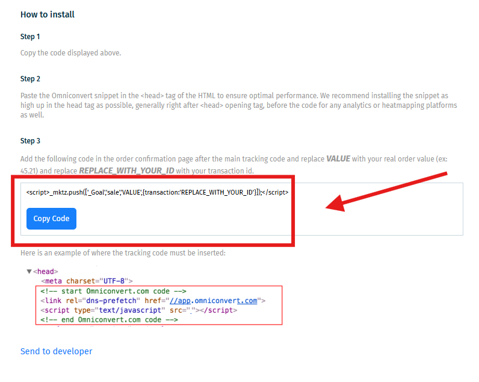The image size is (479, 382).
Task: Collapse the head tag disclosure triangle
Action: (29, 272)
